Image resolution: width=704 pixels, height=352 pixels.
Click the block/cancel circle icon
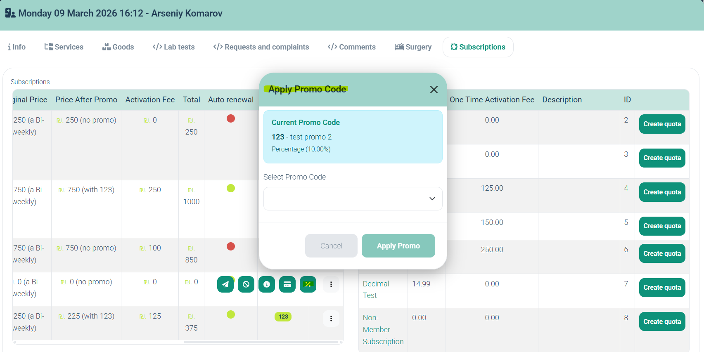click(x=246, y=284)
